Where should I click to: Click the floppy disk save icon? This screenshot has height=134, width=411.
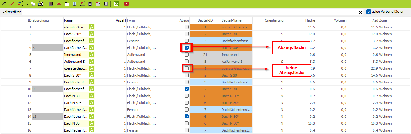pos(90,4)
